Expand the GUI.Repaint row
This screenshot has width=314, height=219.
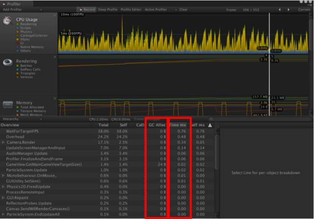(3, 197)
